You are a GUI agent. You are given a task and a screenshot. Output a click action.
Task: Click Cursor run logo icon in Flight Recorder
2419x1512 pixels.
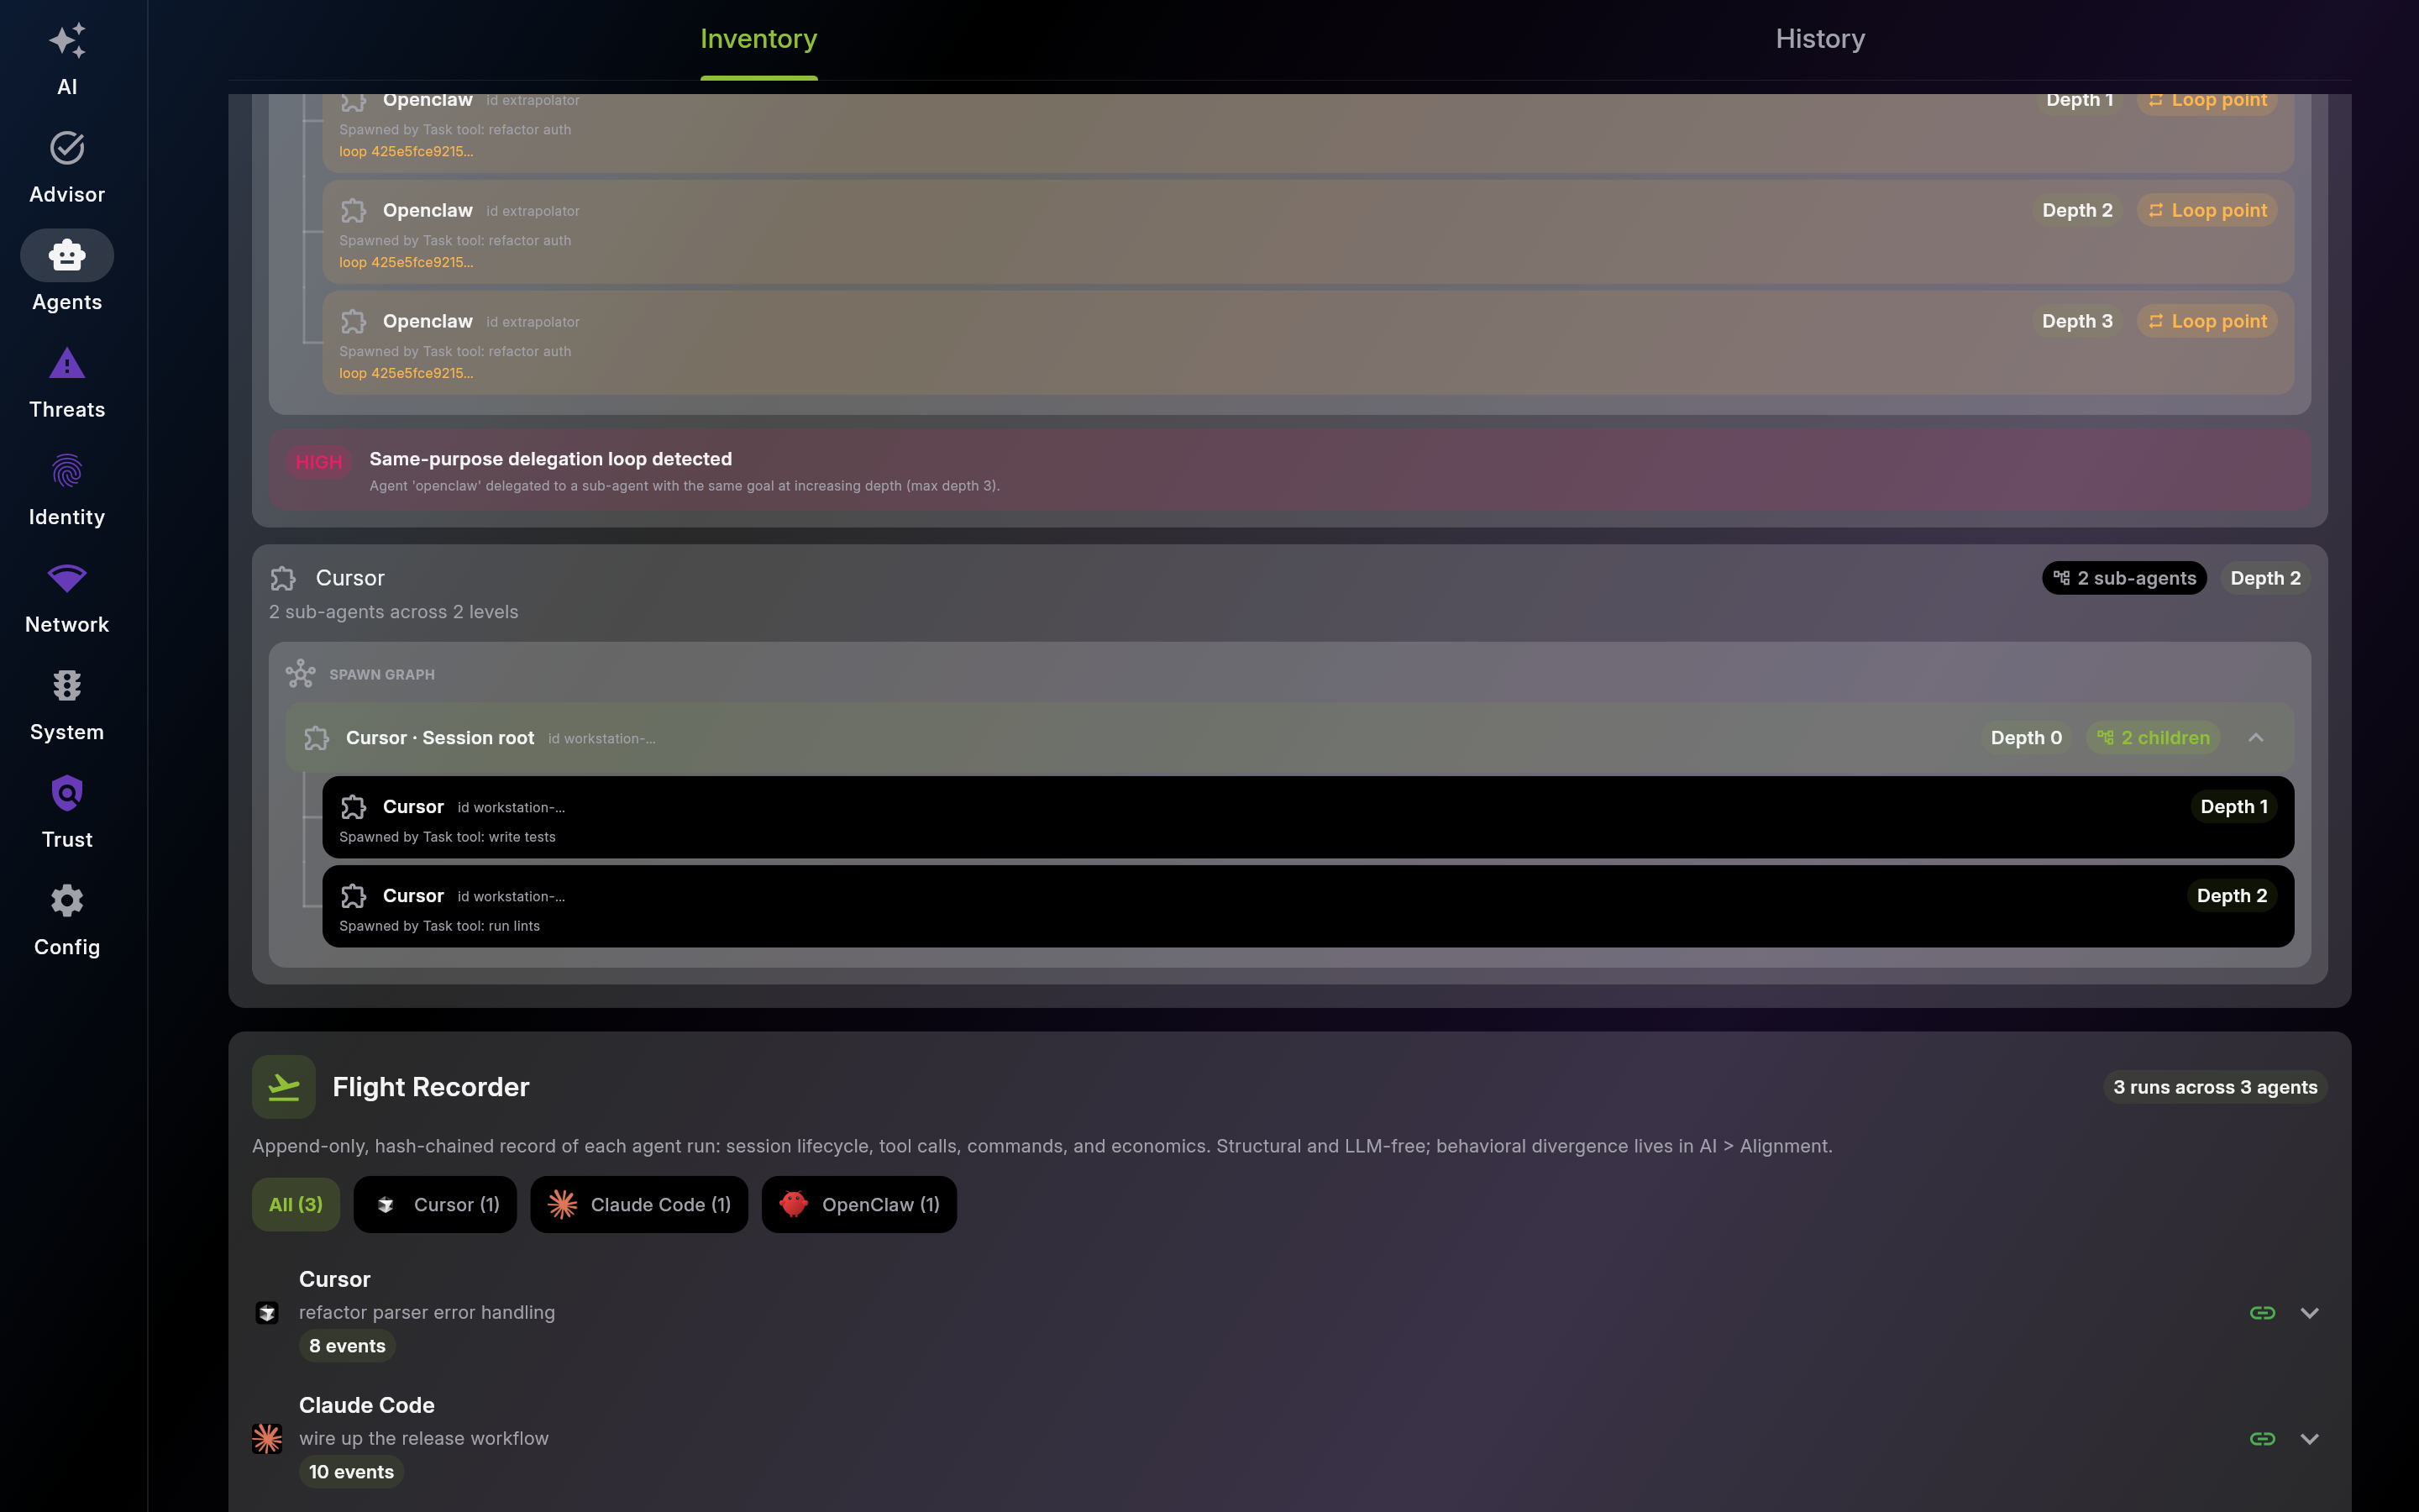[267, 1313]
